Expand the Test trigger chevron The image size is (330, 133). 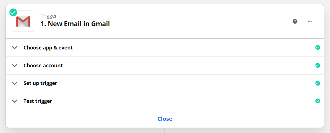(15, 101)
